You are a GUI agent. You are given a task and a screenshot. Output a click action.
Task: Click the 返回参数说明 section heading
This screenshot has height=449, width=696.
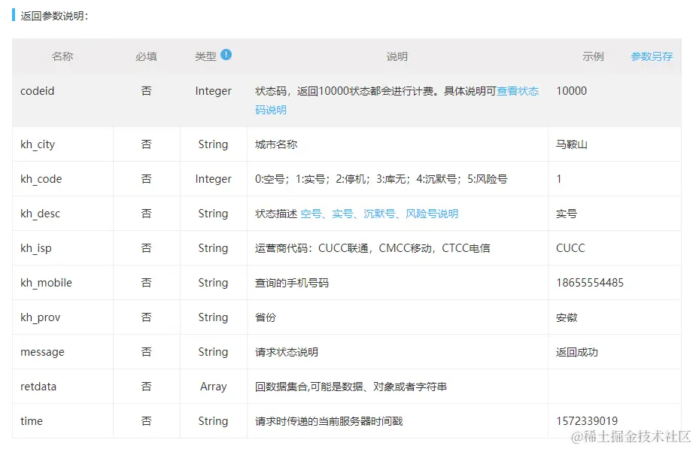(x=54, y=16)
